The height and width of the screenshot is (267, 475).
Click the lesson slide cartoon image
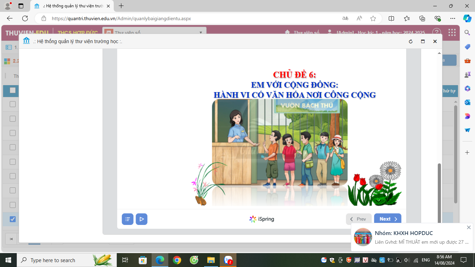tap(280, 142)
